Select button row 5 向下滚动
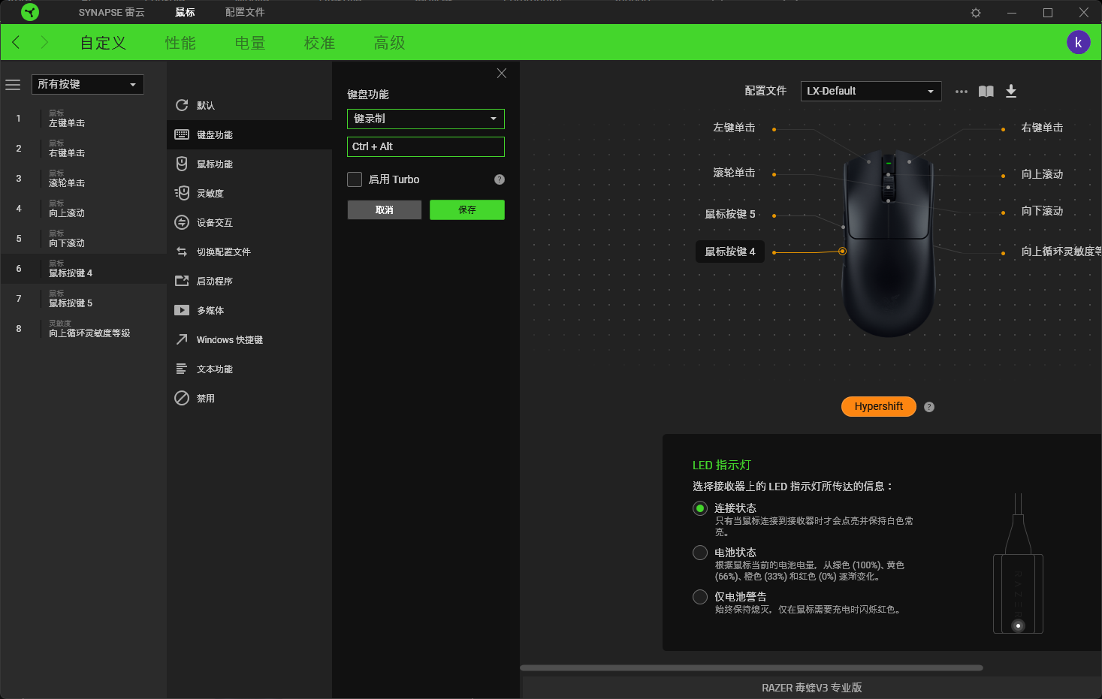The image size is (1102, 699). pyautogui.click(x=83, y=239)
